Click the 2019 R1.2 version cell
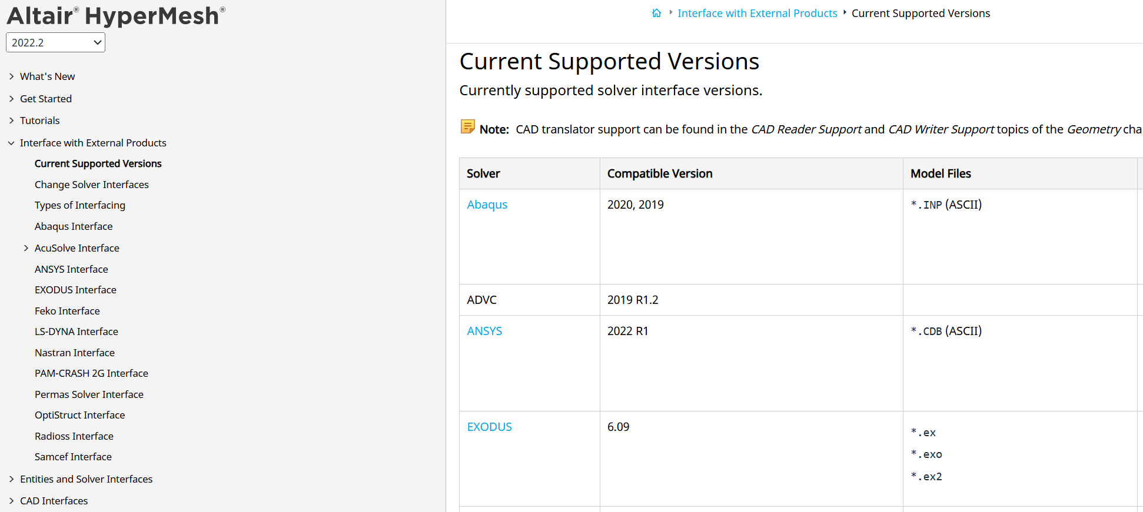The width and height of the screenshot is (1143, 512). [752, 300]
